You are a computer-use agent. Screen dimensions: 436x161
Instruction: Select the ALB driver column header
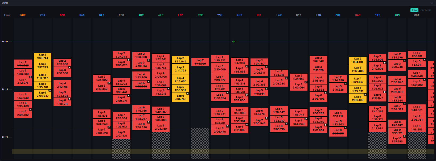(x=240, y=15)
